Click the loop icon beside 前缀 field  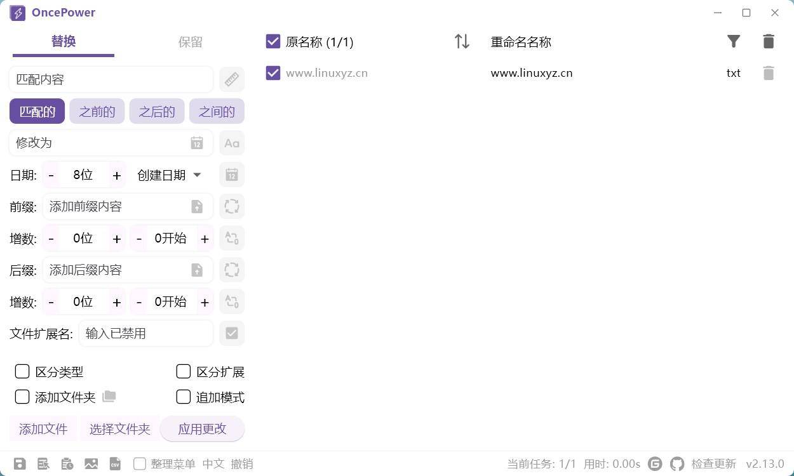point(232,206)
